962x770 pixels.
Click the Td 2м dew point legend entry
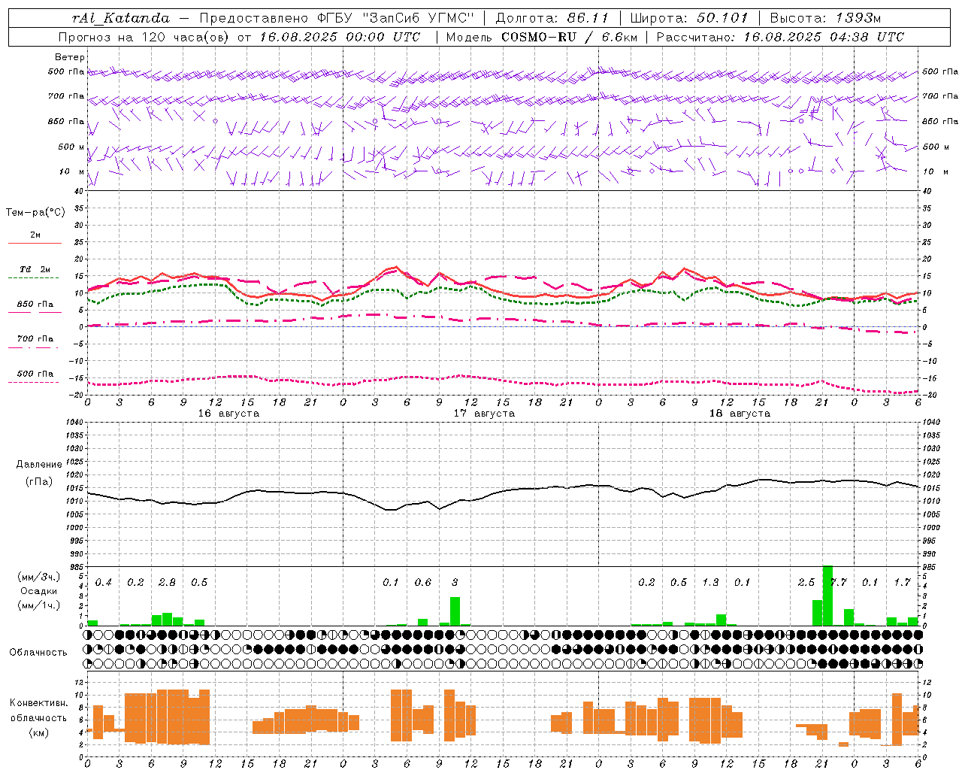pos(35,269)
